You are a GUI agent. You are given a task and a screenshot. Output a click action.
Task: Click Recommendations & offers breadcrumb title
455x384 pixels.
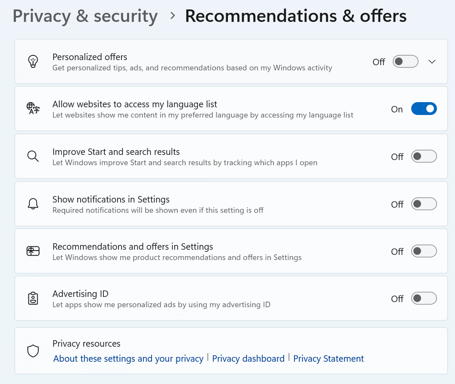(x=296, y=16)
